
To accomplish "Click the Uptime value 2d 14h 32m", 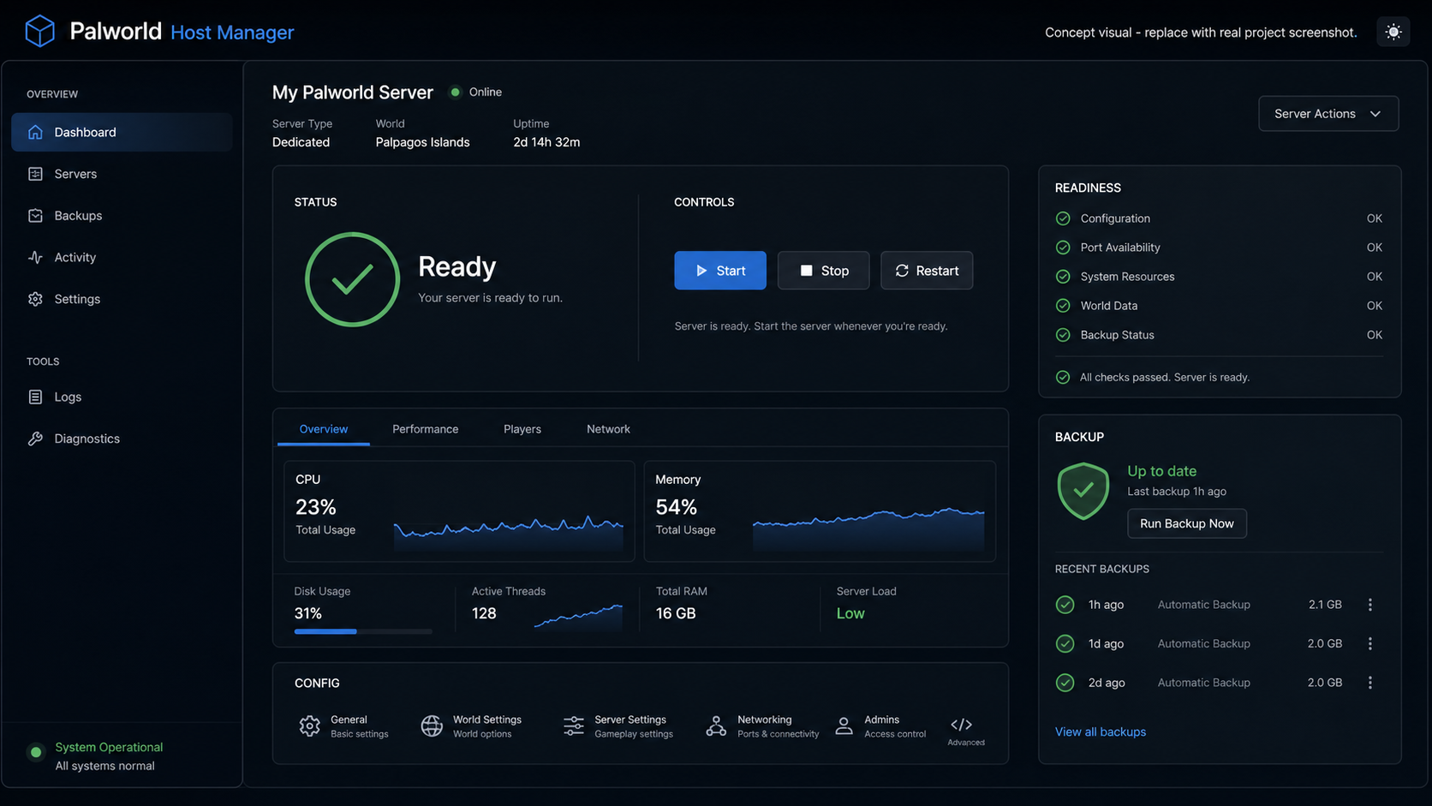I will point(546,142).
